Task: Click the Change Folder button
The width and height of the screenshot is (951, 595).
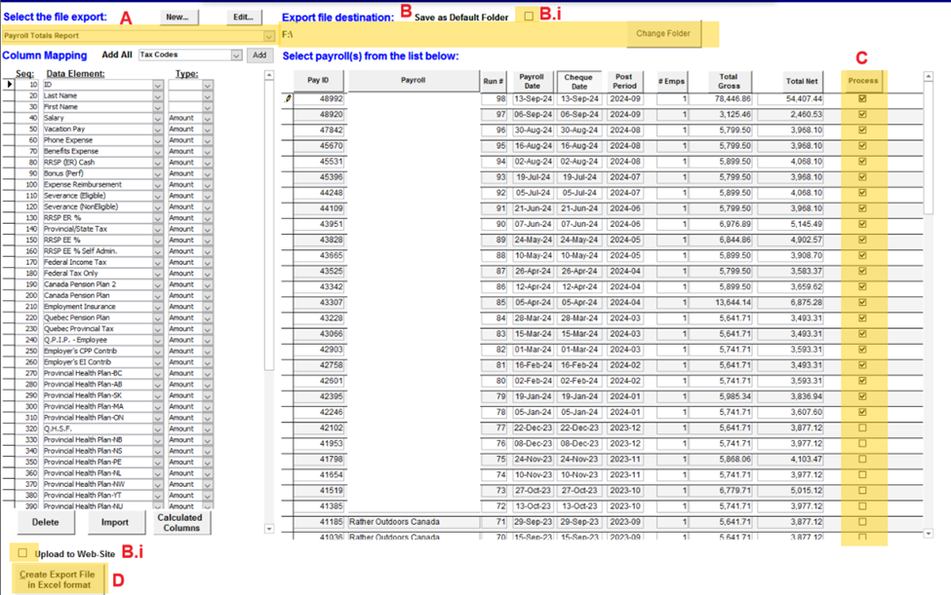Action: click(x=663, y=34)
